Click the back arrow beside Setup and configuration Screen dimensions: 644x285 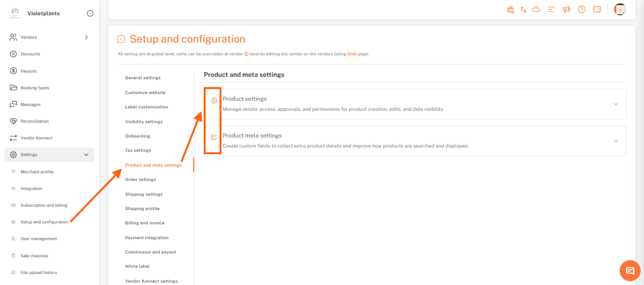tap(121, 39)
